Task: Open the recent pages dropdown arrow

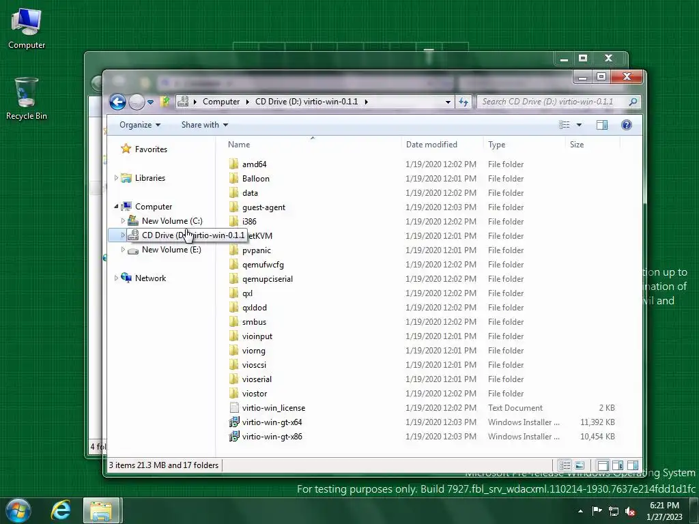Action: (x=151, y=102)
